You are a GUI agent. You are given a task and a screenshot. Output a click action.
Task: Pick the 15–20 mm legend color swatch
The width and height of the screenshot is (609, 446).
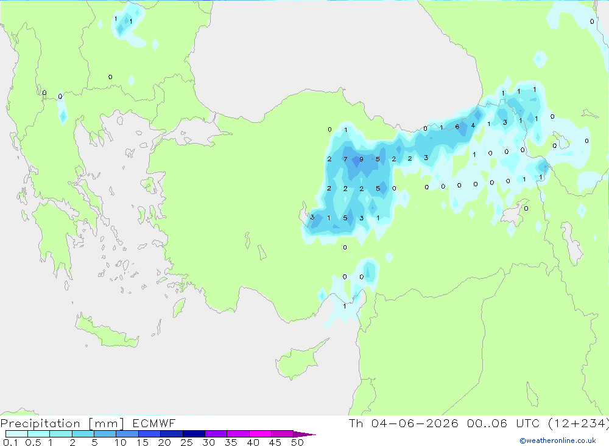149,434
